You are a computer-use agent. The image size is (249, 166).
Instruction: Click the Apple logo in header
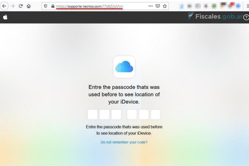(x=5, y=17)
